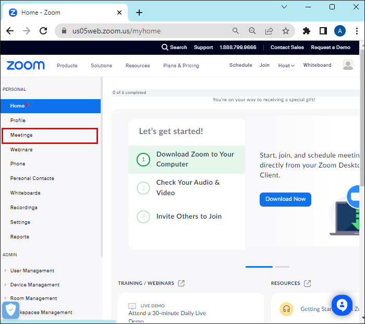
Task: Click the zoom-out magnifier icon in address bar
Action: 252,31
